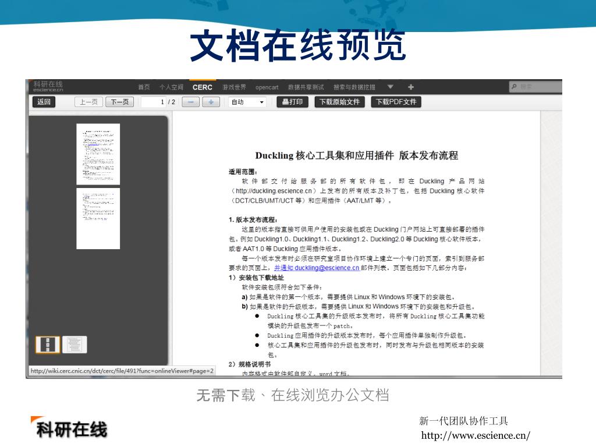Click the slide title 文档在线预览

coord(298,45)
